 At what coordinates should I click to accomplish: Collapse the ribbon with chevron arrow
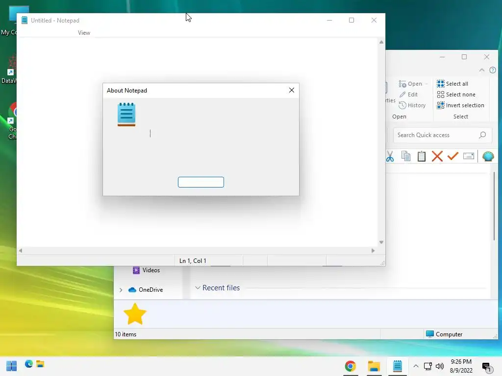pos(481,70)
